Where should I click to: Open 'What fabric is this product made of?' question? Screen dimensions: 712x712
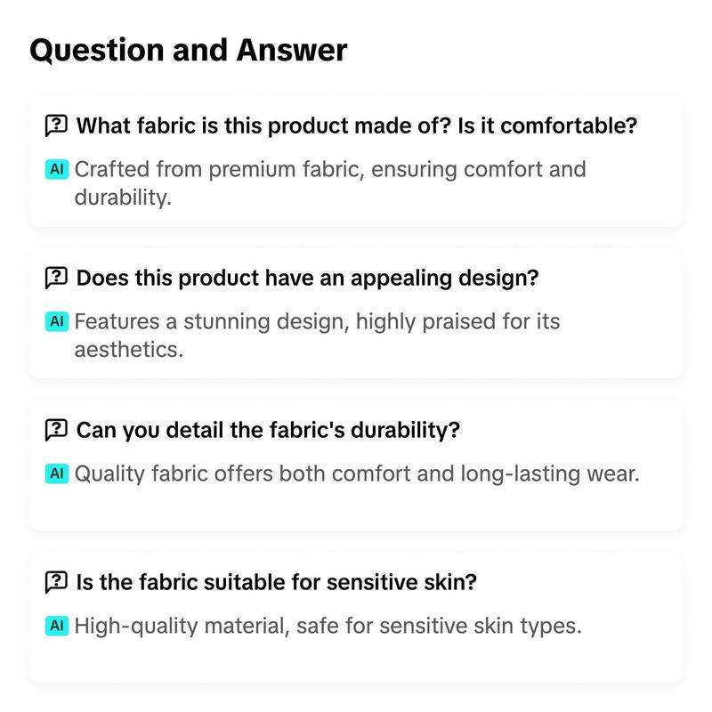(x=357, y=125)
